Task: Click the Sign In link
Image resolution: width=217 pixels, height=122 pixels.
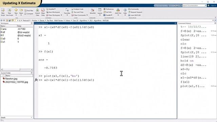Action: (x=213, y=5)
